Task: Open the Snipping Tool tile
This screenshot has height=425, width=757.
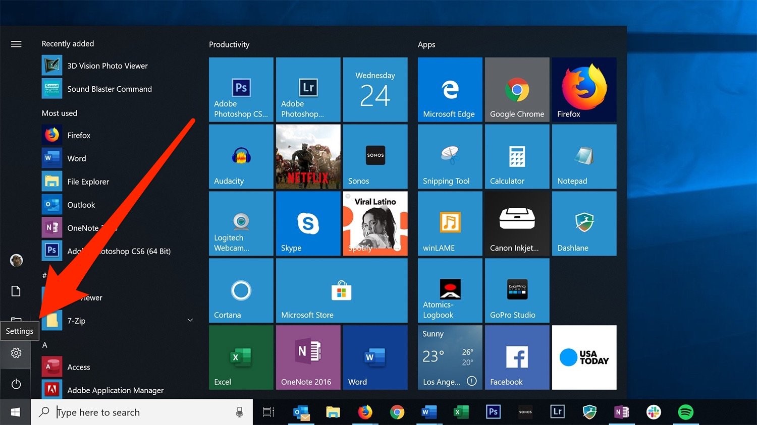Action: pyautogui.click(x=450, y=156)
